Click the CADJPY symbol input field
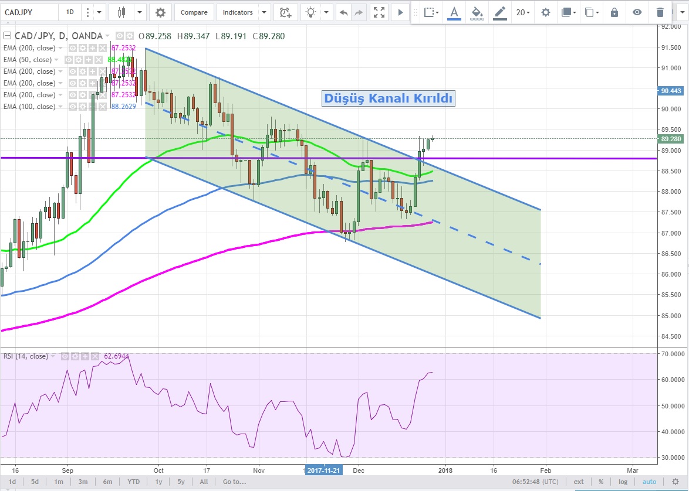 [x=28, y=12]
